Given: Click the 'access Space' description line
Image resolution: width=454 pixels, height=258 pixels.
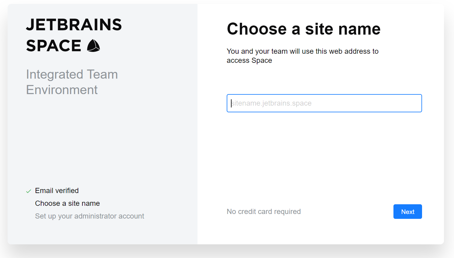Looking at the screenshot, I should click(x=249, y=60).
